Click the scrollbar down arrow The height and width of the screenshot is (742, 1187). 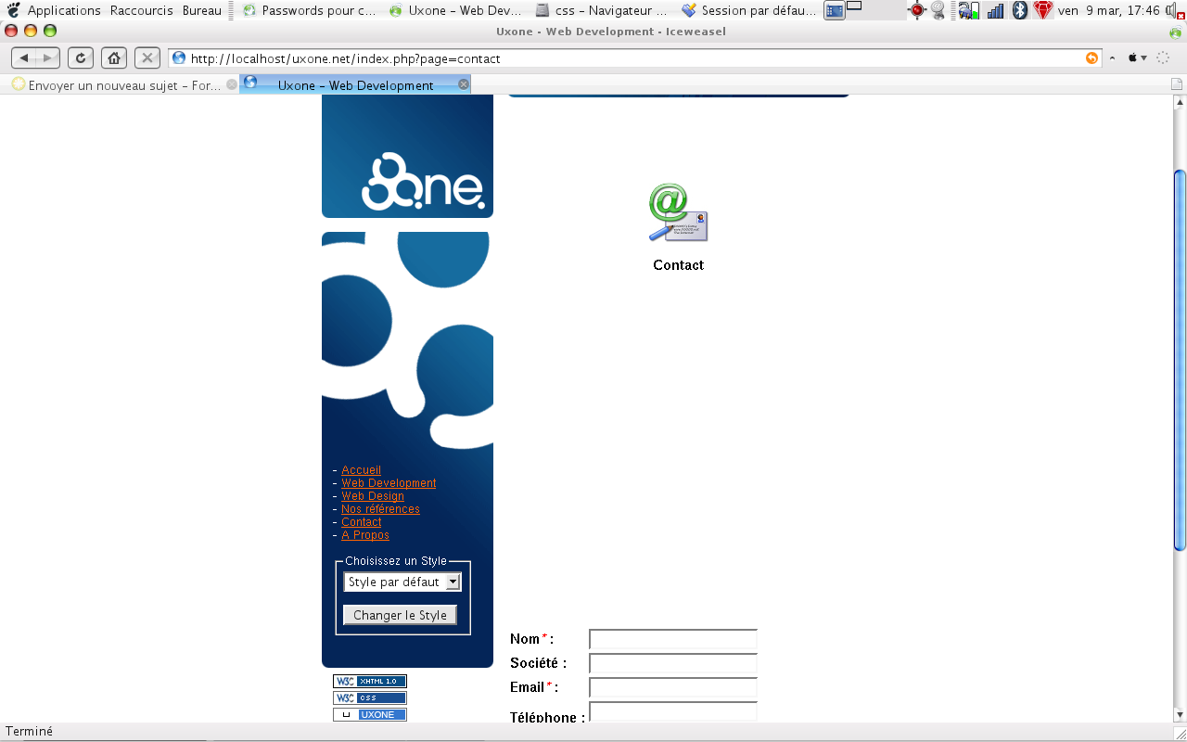pyautogui.click(x=1180, y=716)
